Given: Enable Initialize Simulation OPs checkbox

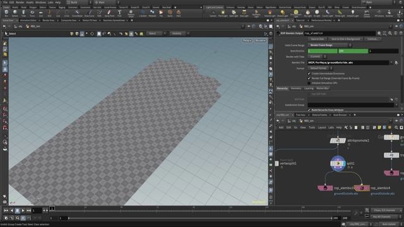Looking at the screenshot, I should [x=309, y=83].
